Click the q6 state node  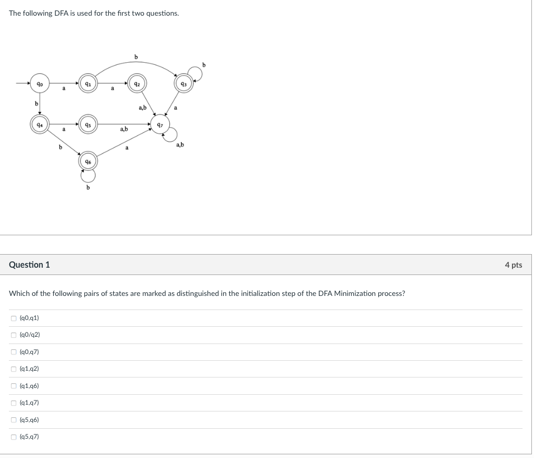click(88, 162)
